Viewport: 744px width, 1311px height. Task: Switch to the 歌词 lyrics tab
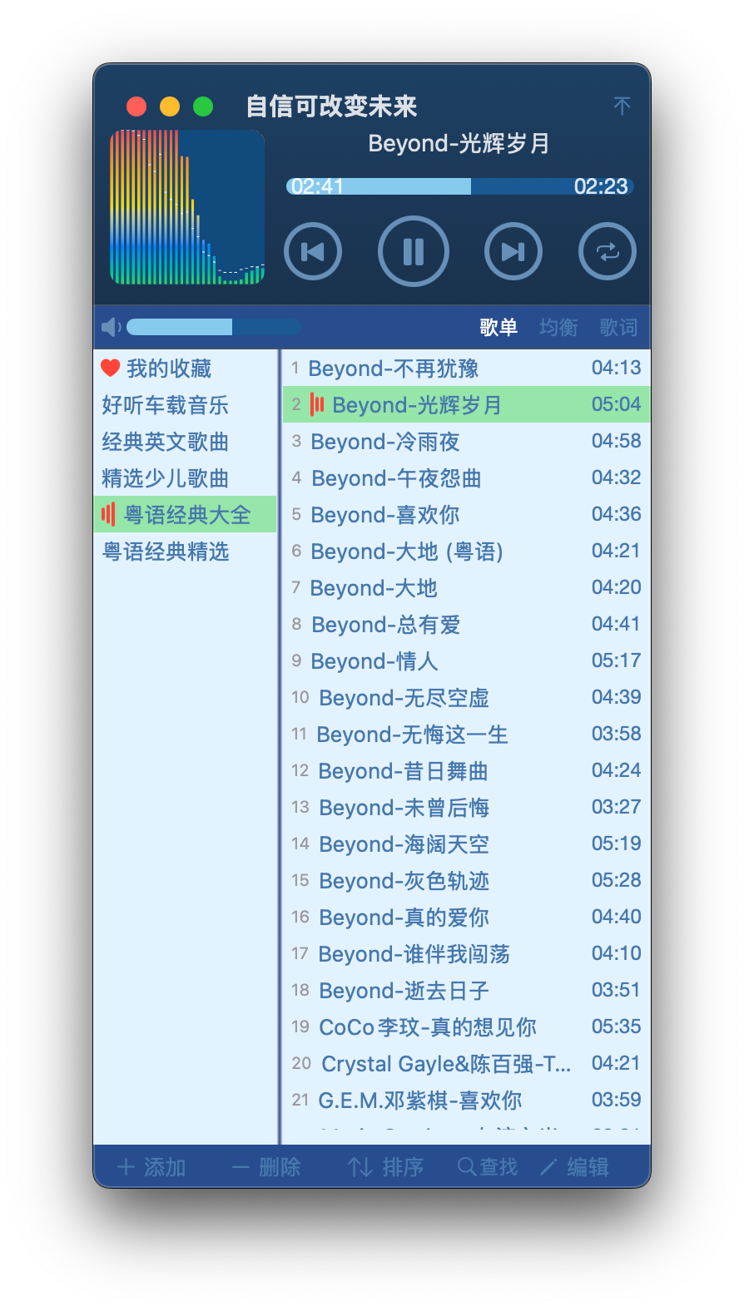(618, 327)
